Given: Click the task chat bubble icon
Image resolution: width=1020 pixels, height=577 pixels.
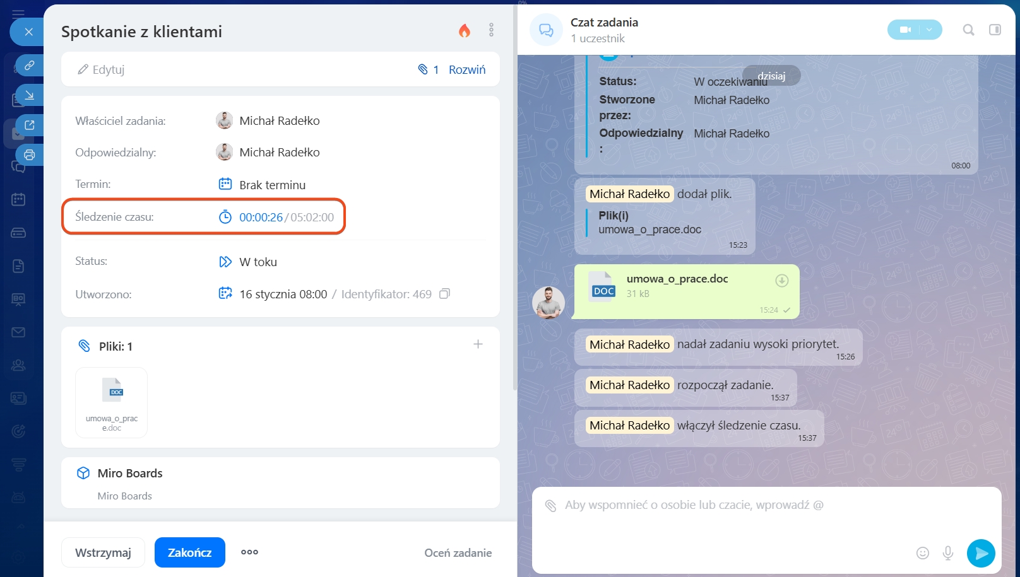Looking at the screenshot, I should coord(546,30).
